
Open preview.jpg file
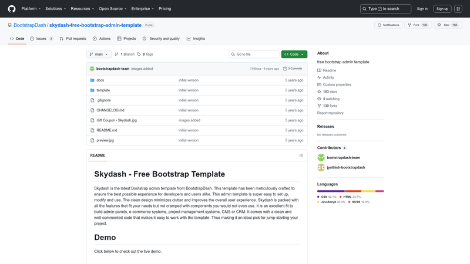click(105, 140)
